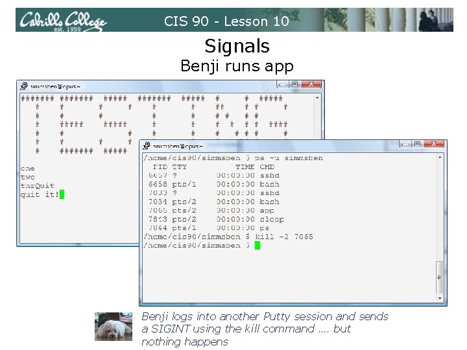The height and width of the screenshot is (350, 467).
Task: Click the PuTTY icon in the front window title bar
Action: tap(147, 146)
